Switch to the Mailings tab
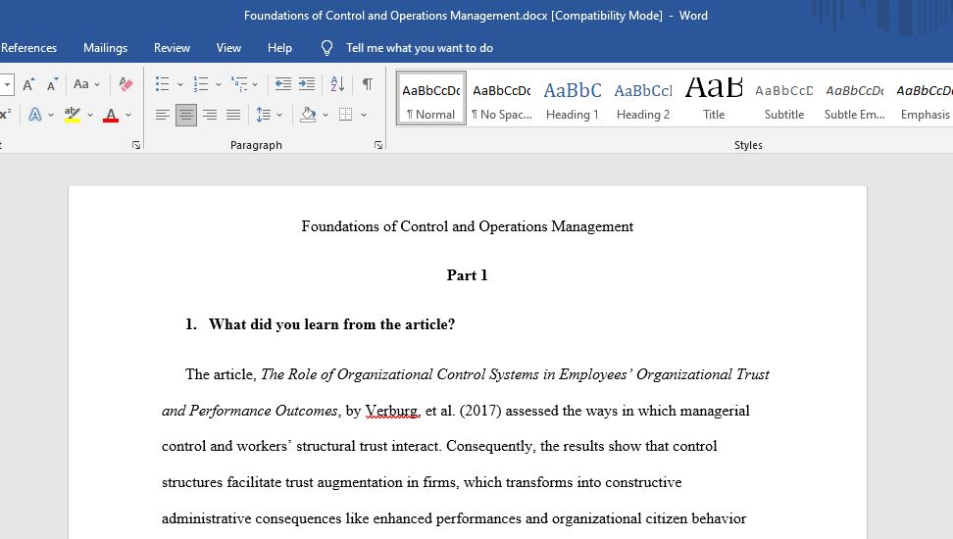Viewport: 953px width, 539px height. [105, 48]
